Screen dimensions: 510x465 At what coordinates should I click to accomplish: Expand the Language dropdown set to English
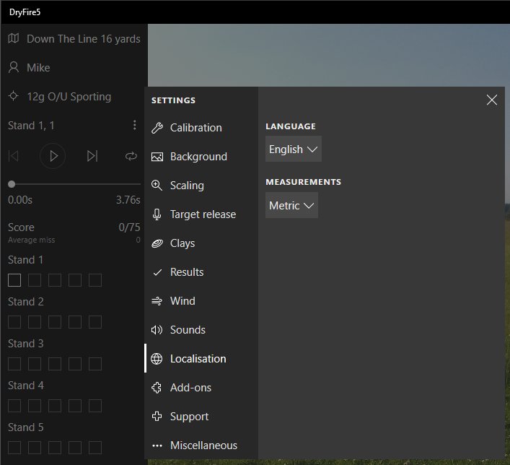pyautogui.click(x=293, y=149)
